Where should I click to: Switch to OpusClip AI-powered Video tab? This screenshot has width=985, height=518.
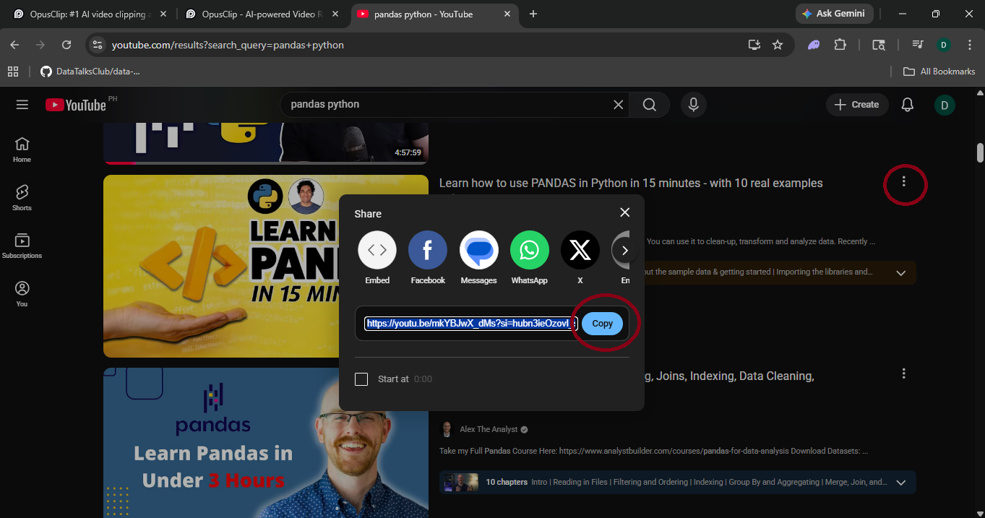click(262, 14)
